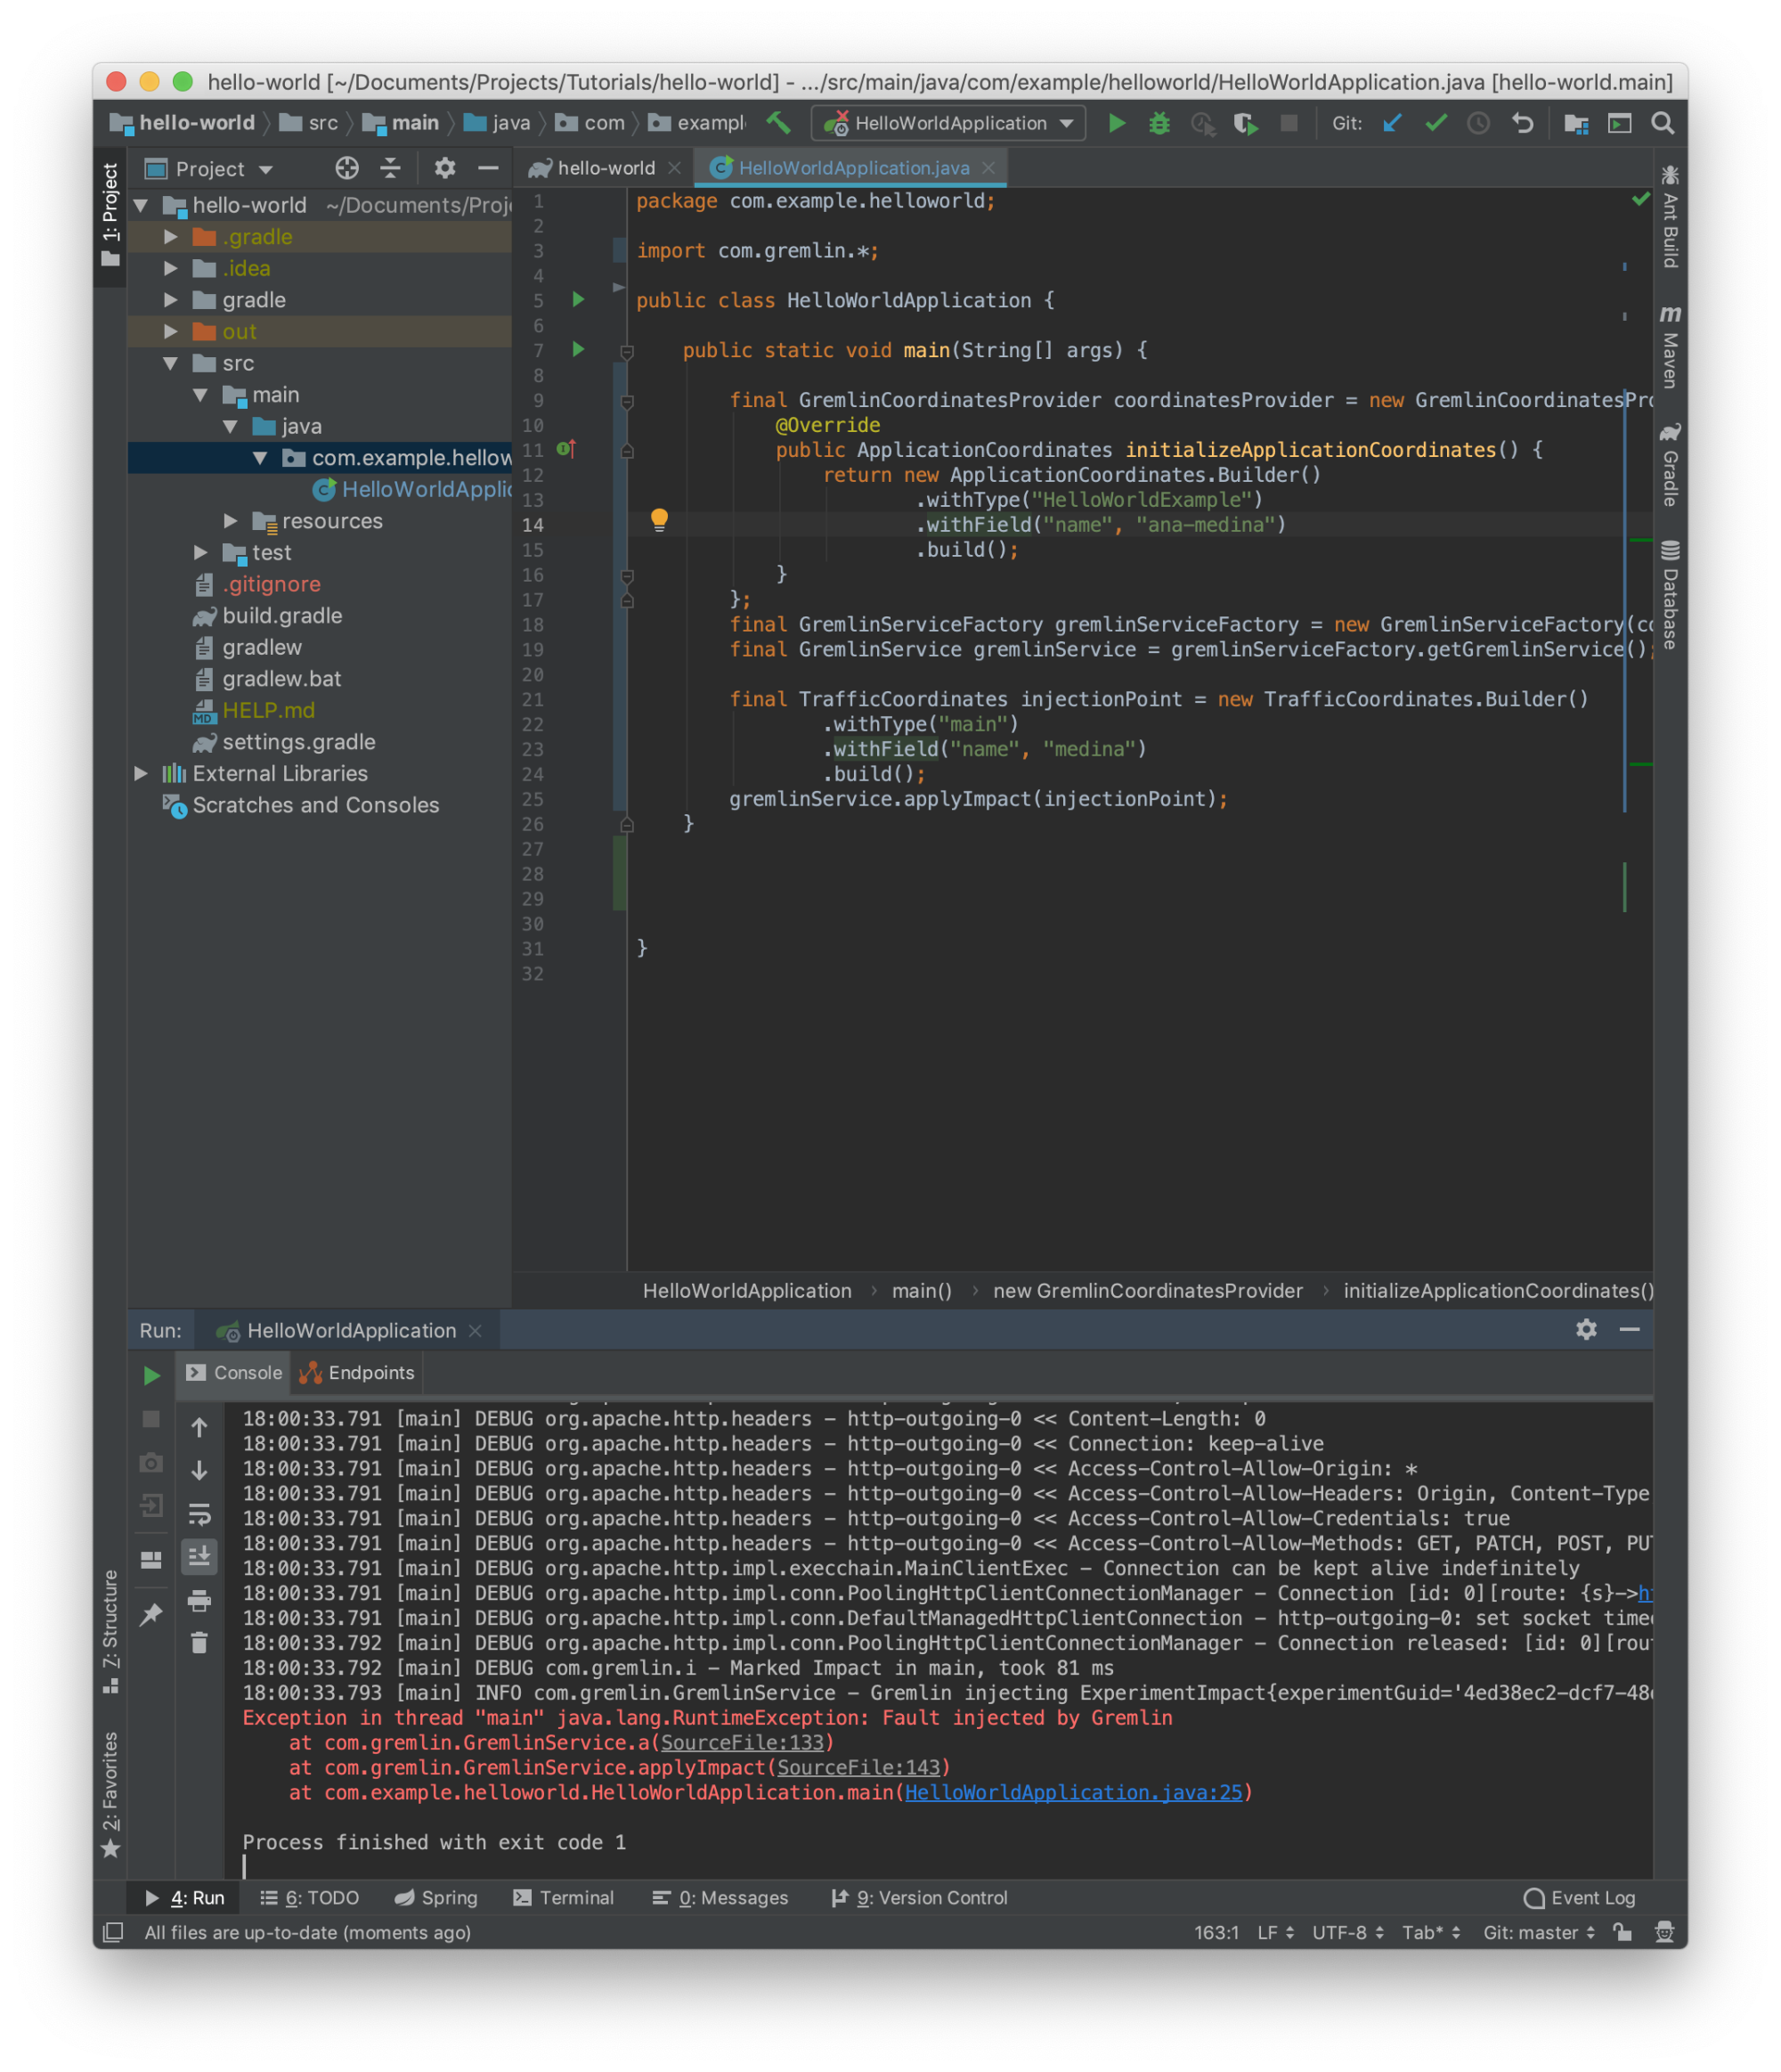Image resolution: width=1781 pixels, height=2072 pixels.
Task: Revert changes with the undo arrow
Action: click(1522, 123)
